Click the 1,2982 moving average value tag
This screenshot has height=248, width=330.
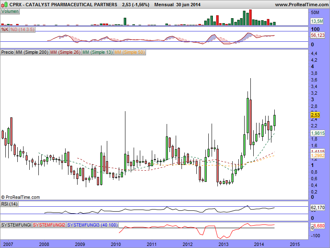tap(318, 155)
